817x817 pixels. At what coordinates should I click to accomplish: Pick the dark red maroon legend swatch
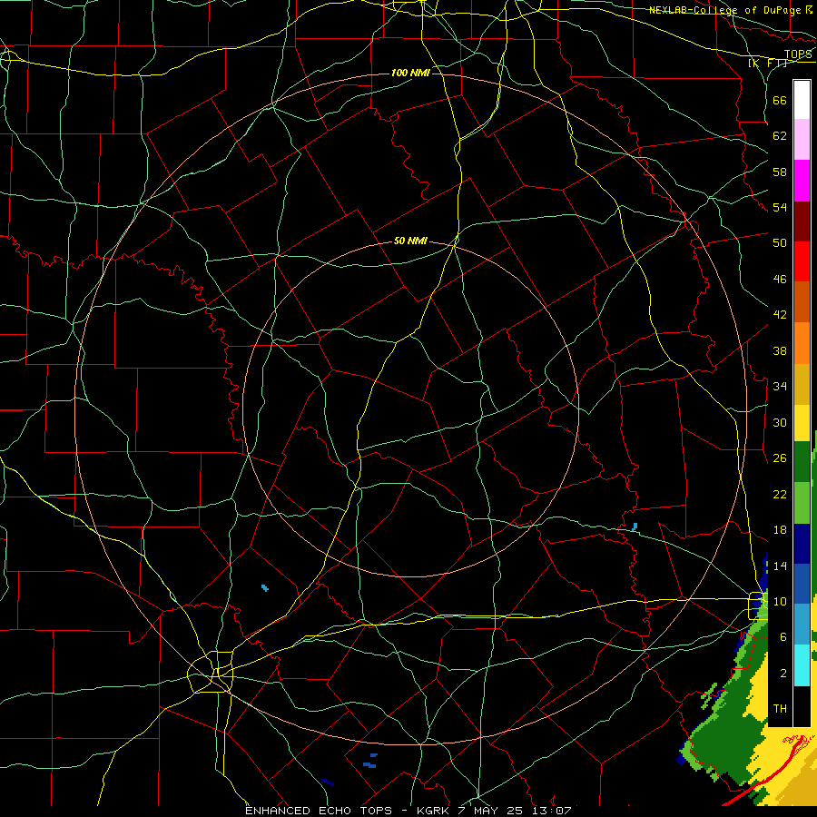click(802, 221)
